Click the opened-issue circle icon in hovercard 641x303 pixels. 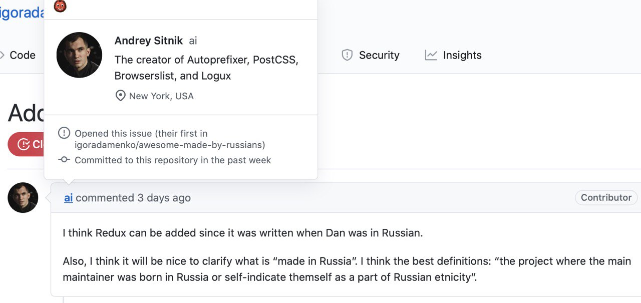click(64, 133)
